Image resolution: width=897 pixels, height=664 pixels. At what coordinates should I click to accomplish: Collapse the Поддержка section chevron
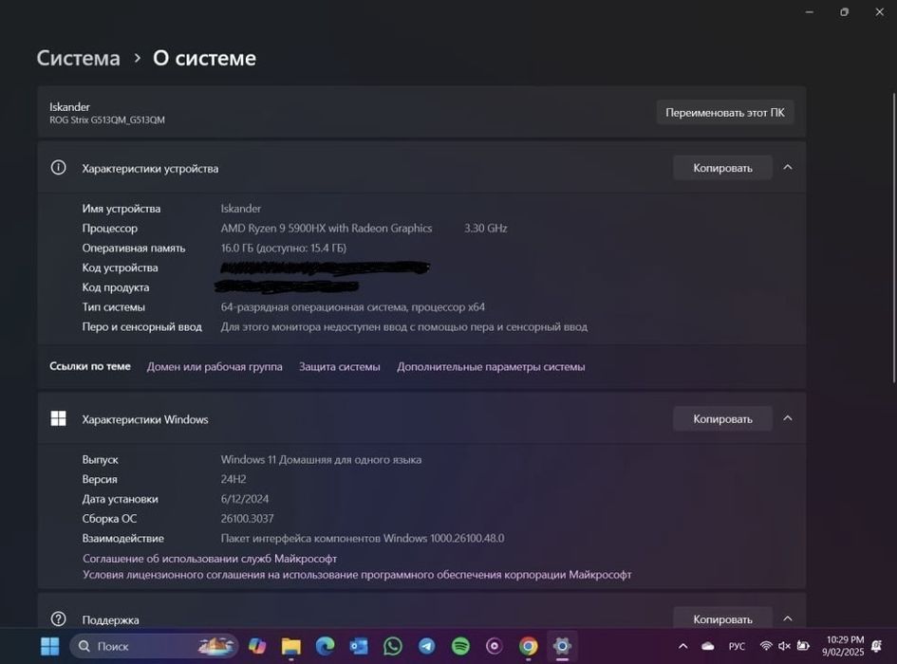click(x=788, y=618)
